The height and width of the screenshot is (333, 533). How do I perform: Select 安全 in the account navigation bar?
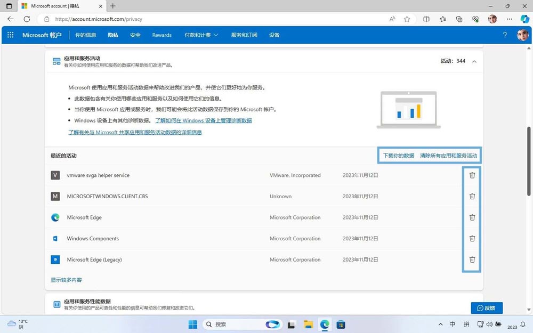(x=135, y=35)
